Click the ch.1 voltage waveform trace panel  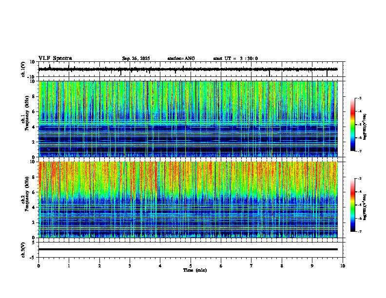click(x=192, y=69)
